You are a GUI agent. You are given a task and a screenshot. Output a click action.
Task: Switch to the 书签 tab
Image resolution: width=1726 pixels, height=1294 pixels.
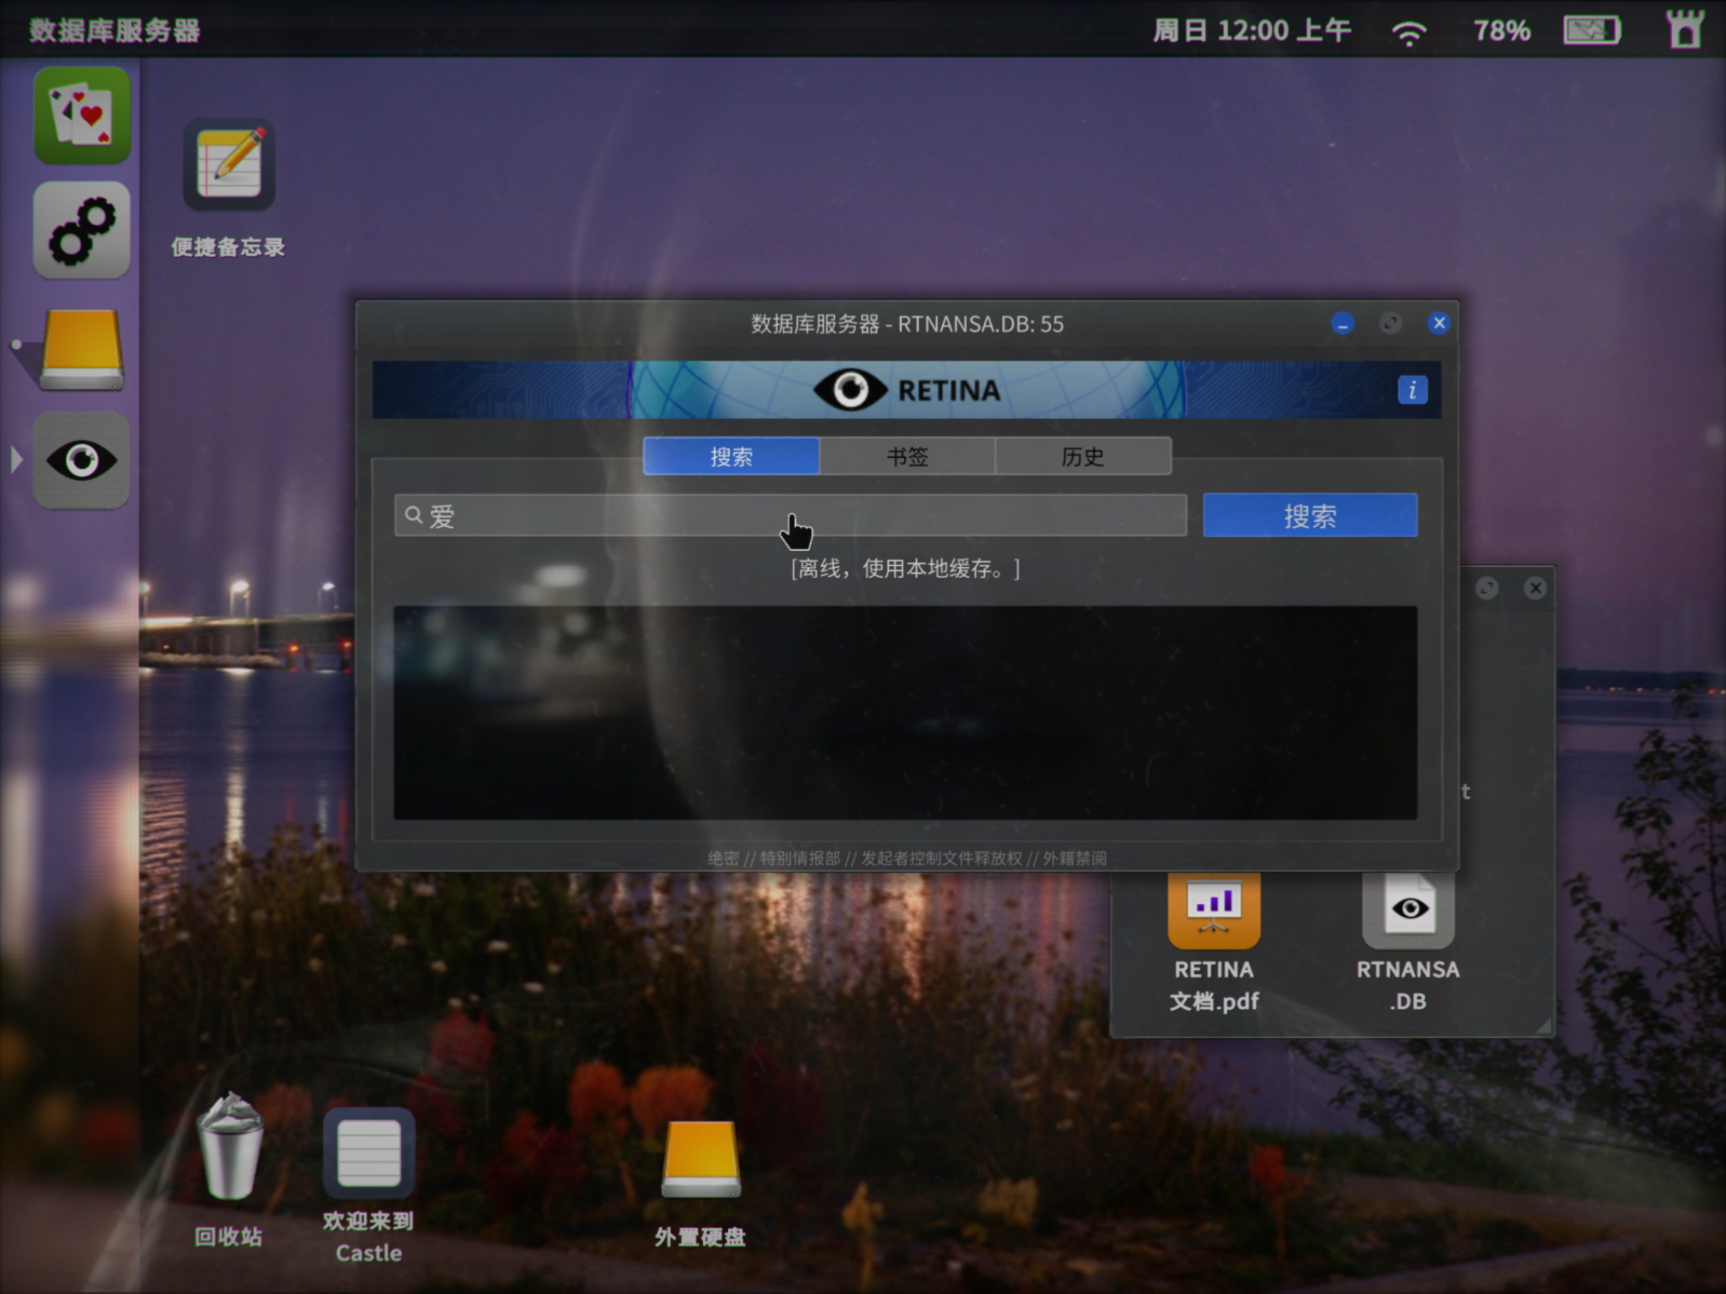pyautogui.click(x=907, y=457)
